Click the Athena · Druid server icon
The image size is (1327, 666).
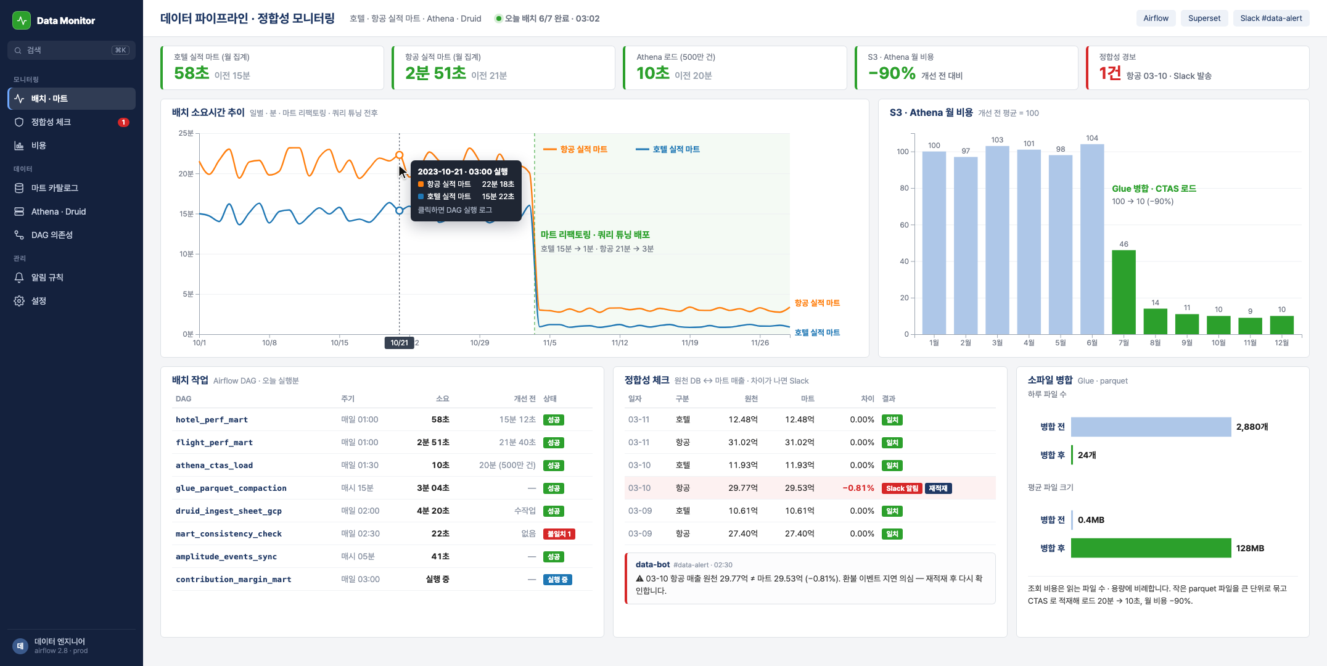[19, 212]
